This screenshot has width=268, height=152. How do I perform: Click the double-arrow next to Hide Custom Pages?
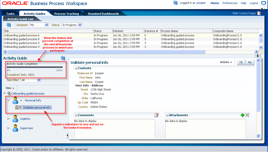264,13
